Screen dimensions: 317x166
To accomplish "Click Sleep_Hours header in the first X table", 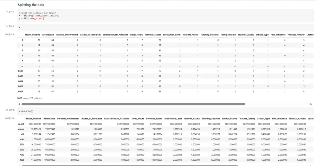I will pos(136,35).
